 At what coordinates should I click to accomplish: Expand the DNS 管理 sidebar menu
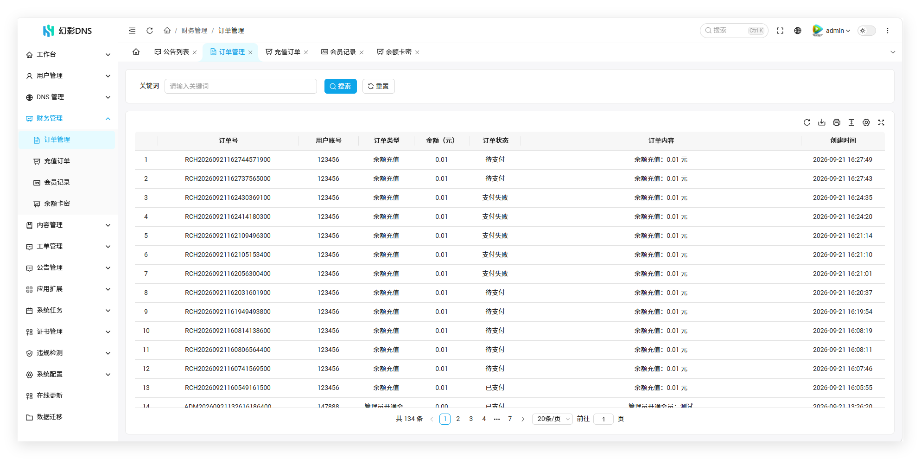[68, 97]
